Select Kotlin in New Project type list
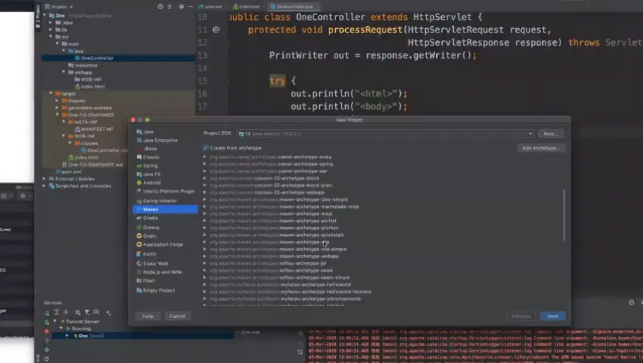The height and width of the screenshot is (363, 643). click(149, 254)
